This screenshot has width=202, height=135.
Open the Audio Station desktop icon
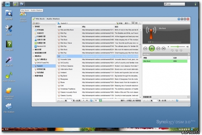coord(9,77)
